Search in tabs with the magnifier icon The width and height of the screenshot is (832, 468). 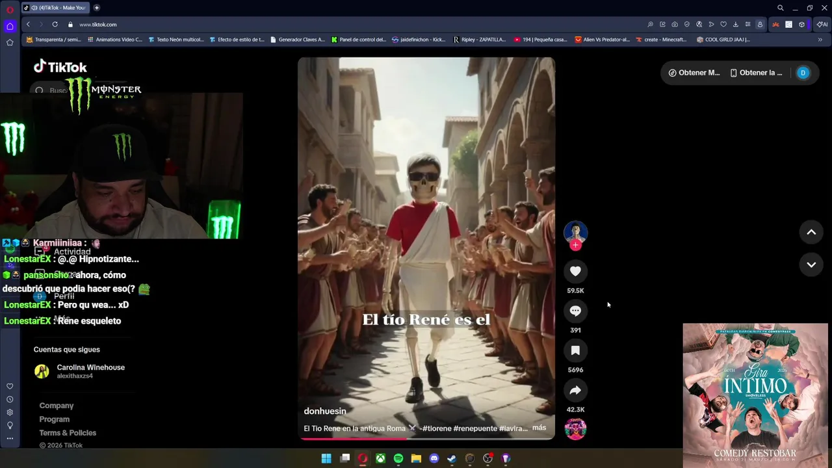(781, 8)
